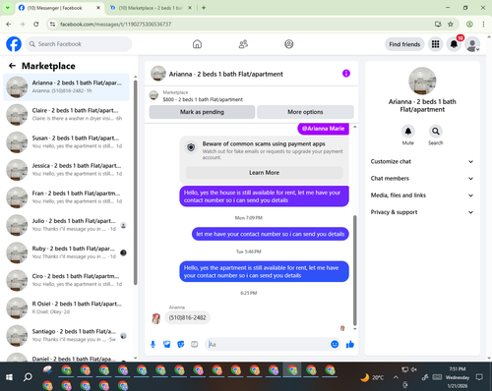Click the weather 20°C taskbar widget
The width and height of the screenshot is (492, 391).
click(372, 377)
